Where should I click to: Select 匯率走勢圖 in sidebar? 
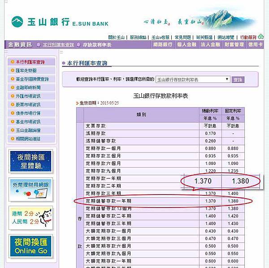point(31,70)
